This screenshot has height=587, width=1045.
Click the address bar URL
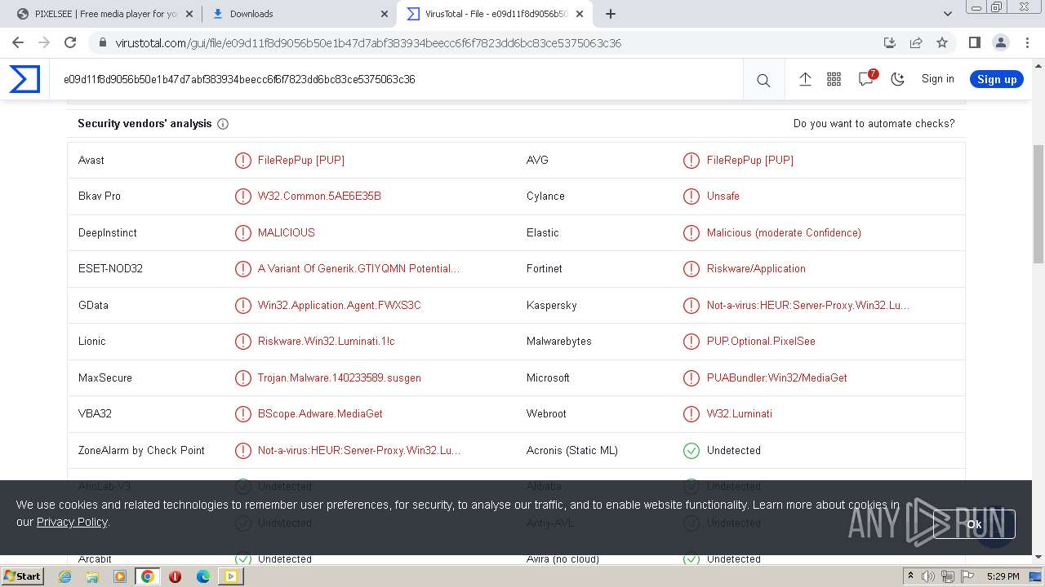click(368, 43)
